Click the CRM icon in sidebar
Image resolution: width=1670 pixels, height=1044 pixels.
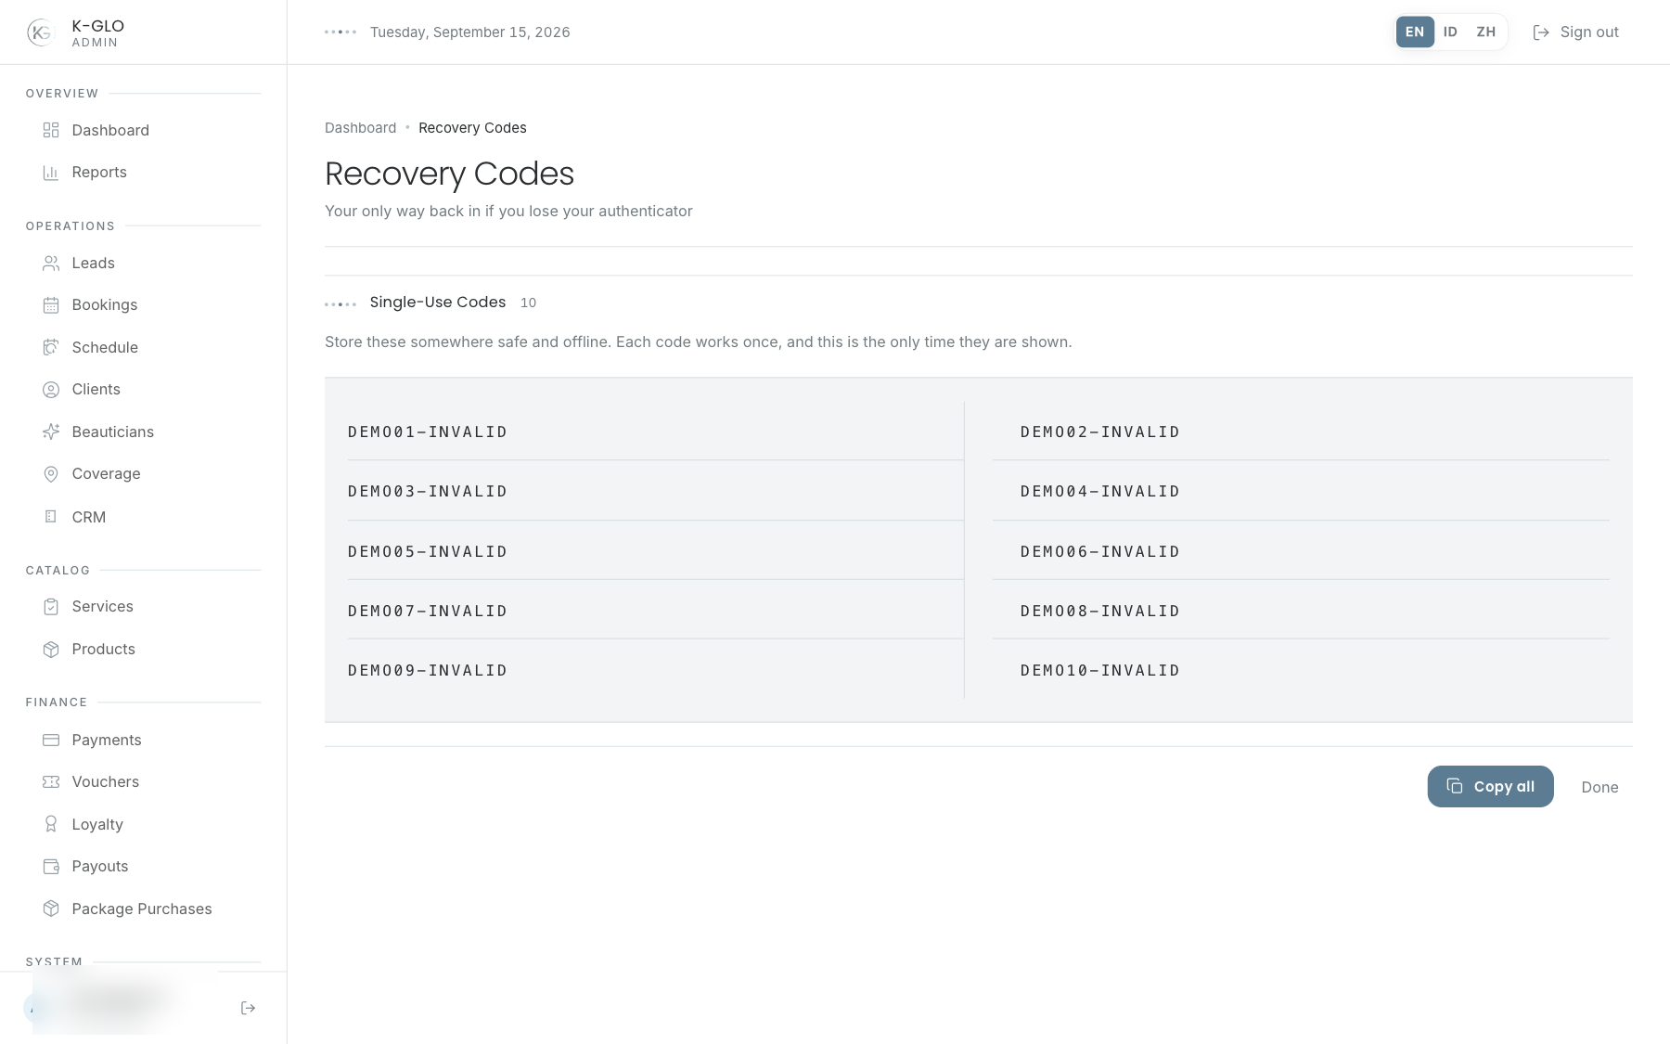click(x=51, y=517)
